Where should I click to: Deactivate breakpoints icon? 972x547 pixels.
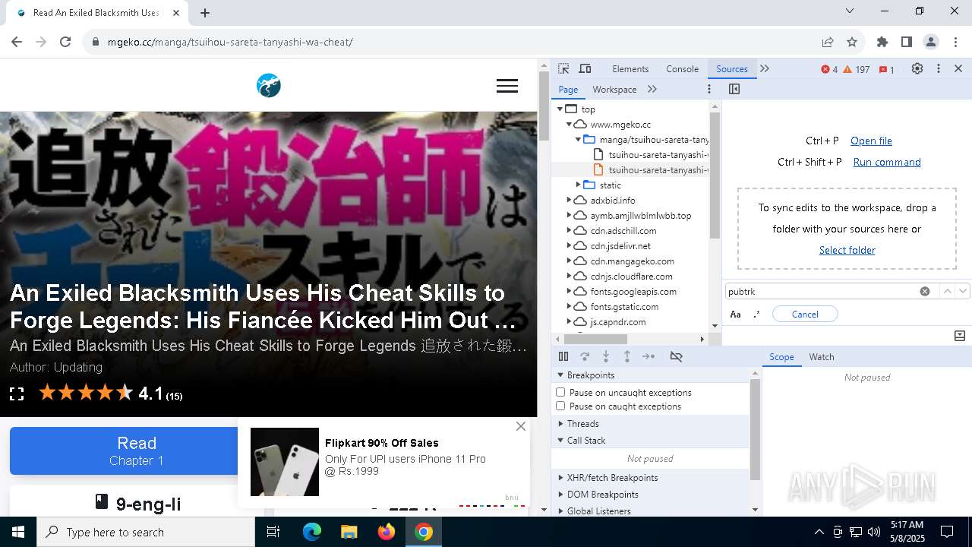click(x=676, y=356)
